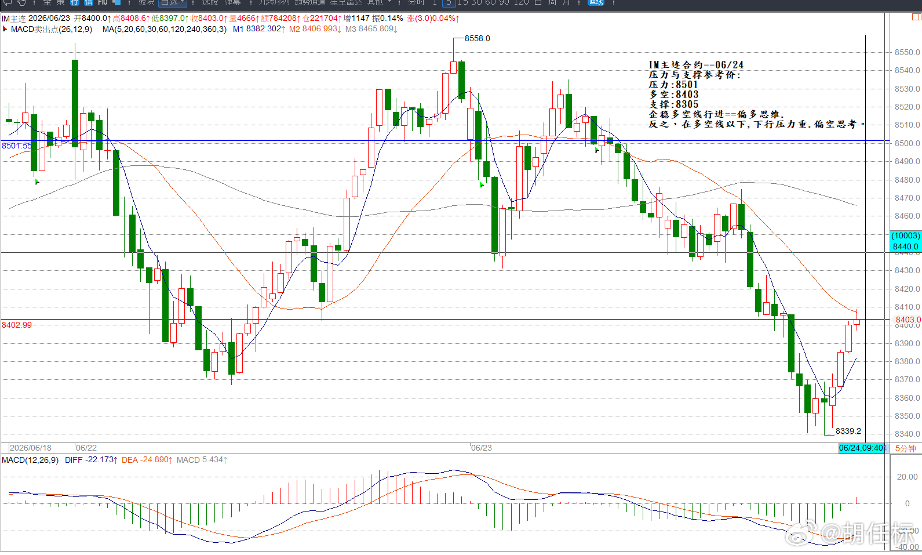Activate the 画线 drawing tool
This screenshot has height=555, width=922.
[x=596, y=2]
